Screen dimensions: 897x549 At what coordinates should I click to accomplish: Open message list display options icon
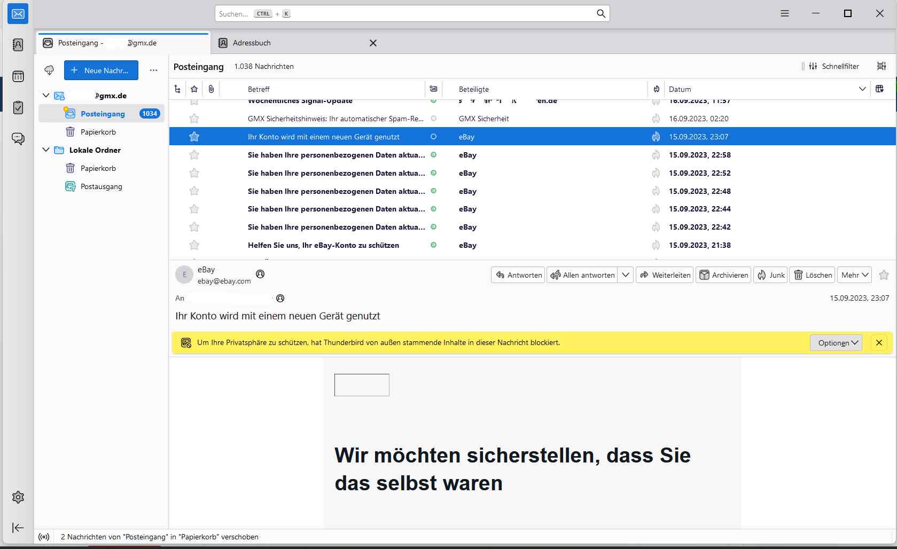coord(882,66)
